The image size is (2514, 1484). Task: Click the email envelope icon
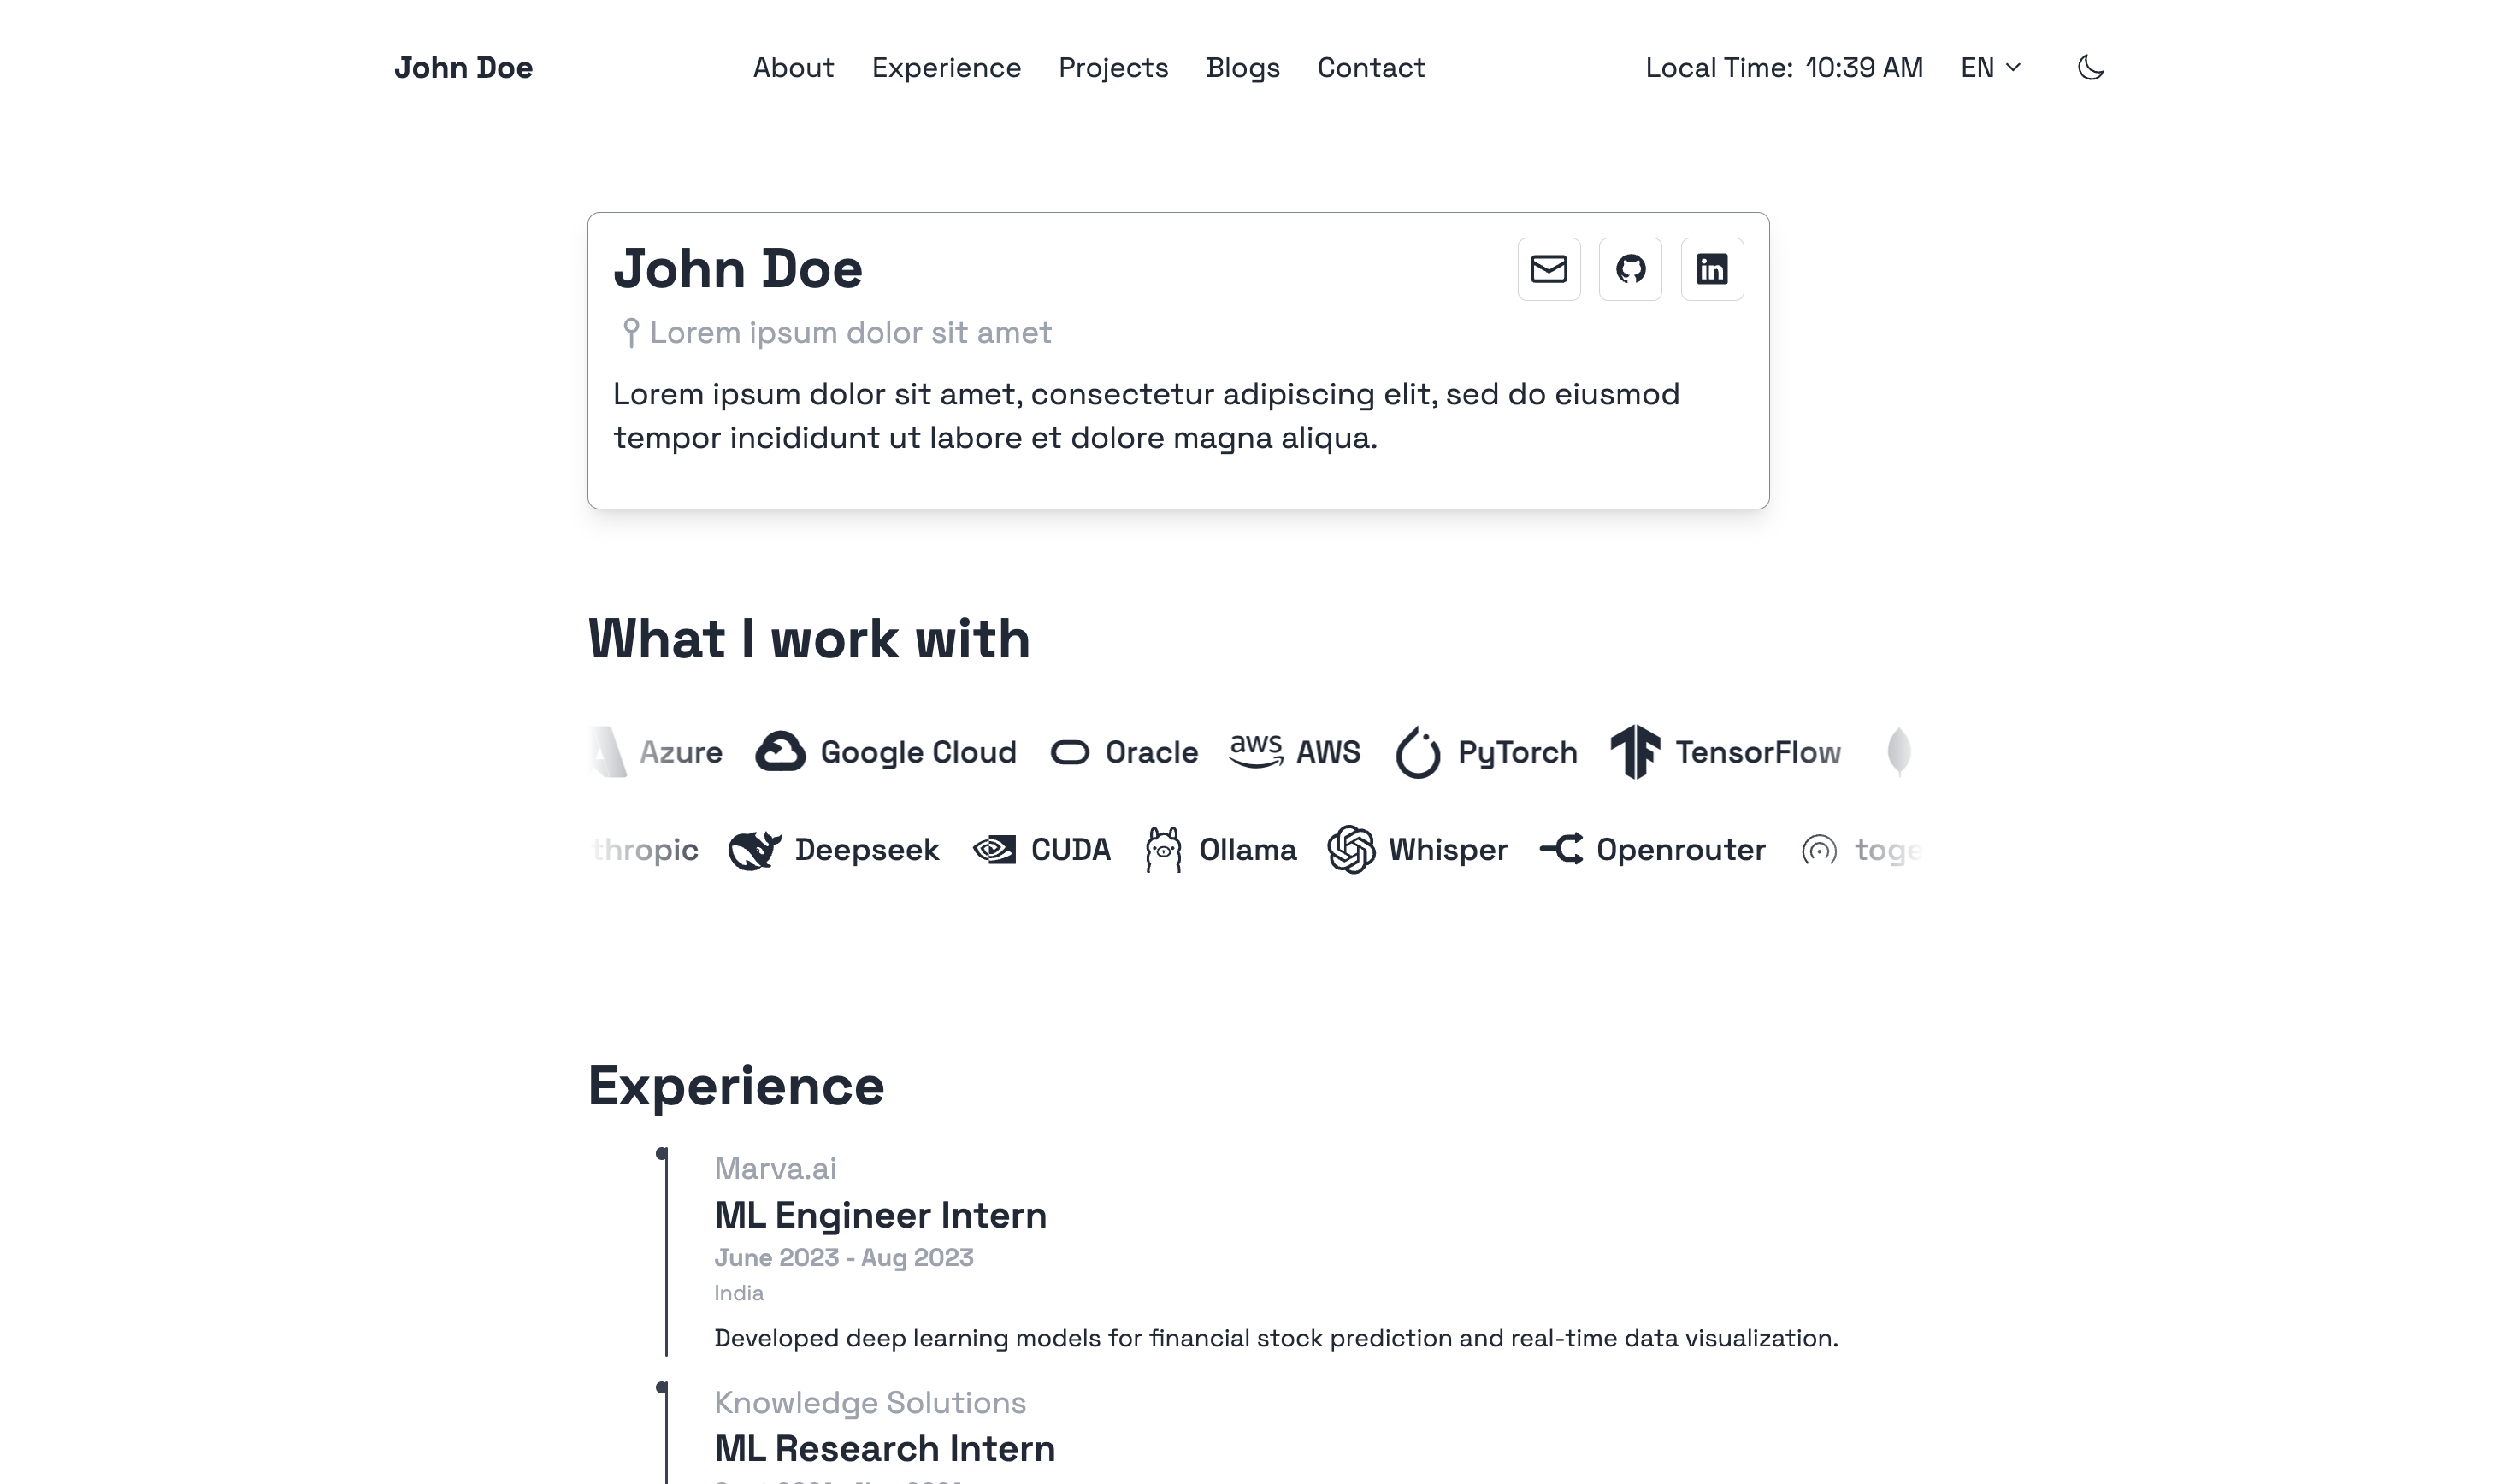tap(1548, 269)
